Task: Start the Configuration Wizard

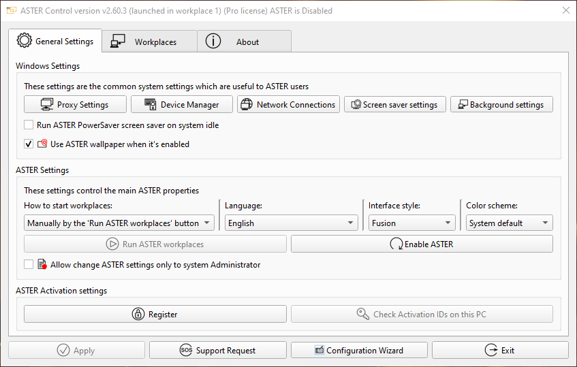Action: [x=359, y=350]
